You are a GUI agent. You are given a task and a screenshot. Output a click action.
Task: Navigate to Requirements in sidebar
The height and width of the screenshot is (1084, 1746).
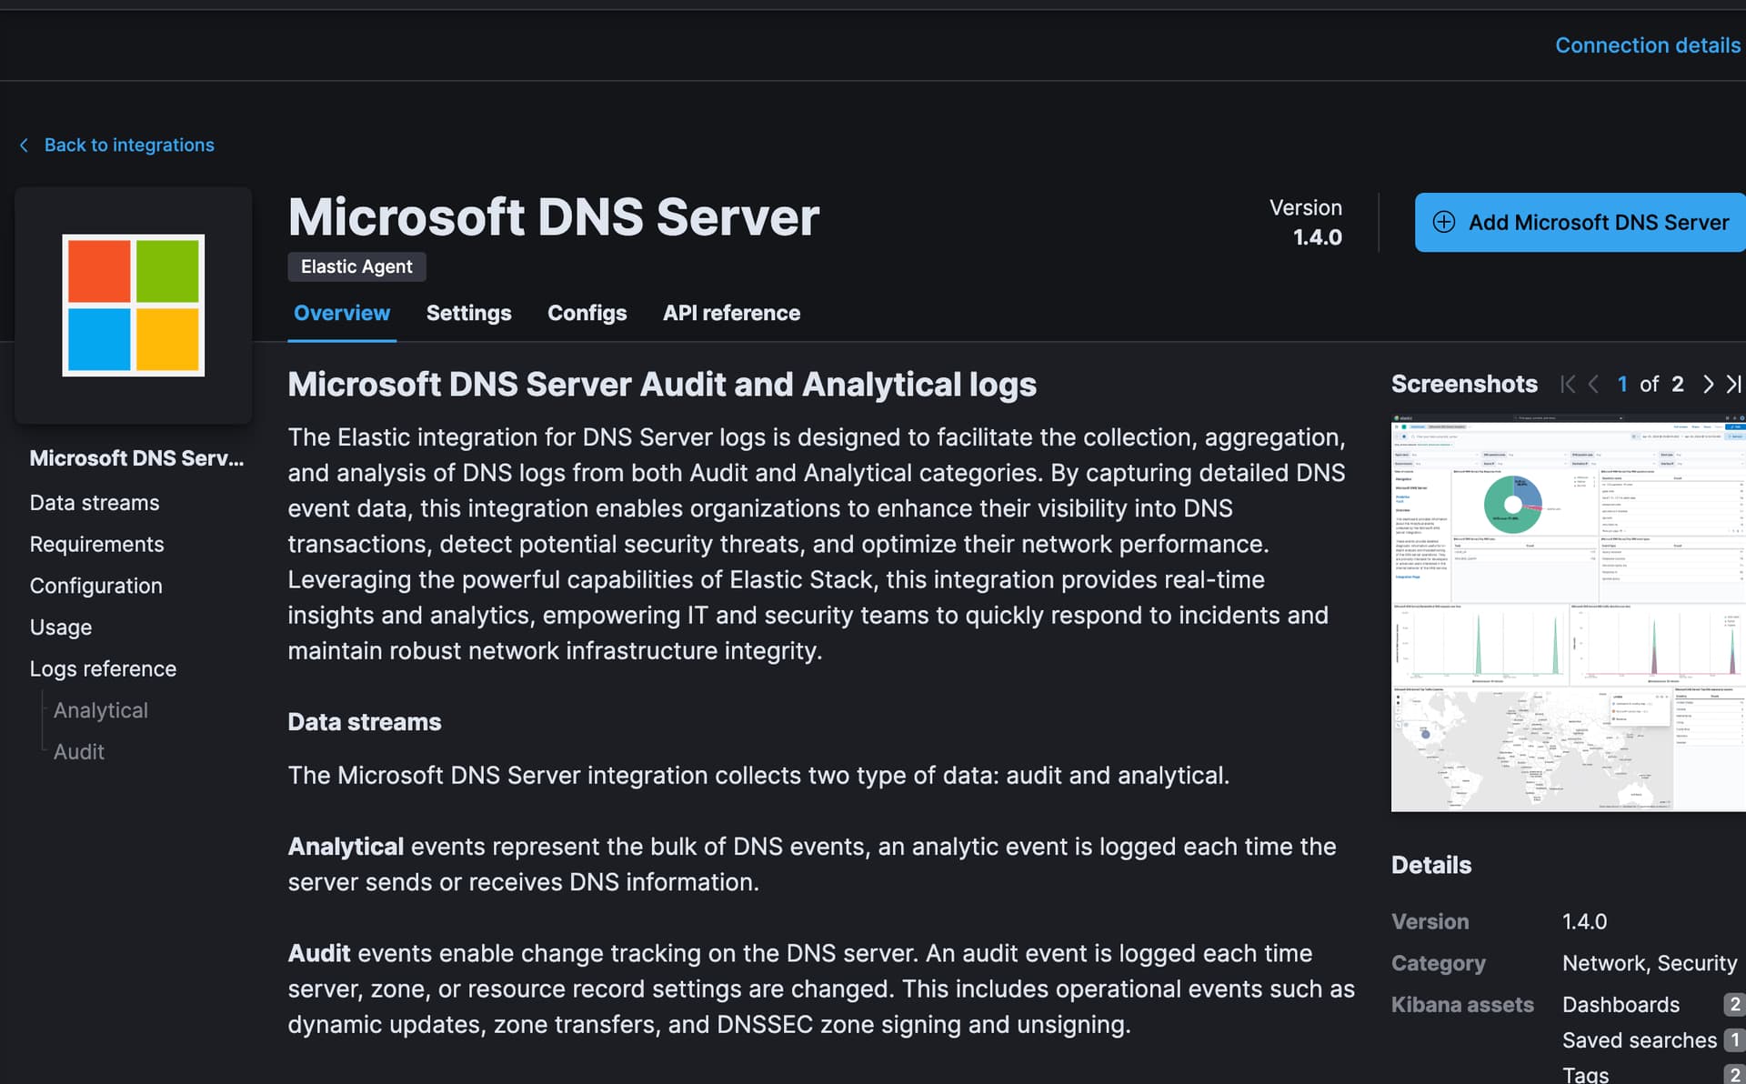click(96, 545)
